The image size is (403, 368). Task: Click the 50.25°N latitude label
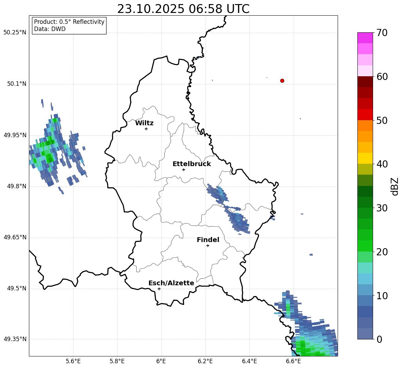(x=15, y=33)
